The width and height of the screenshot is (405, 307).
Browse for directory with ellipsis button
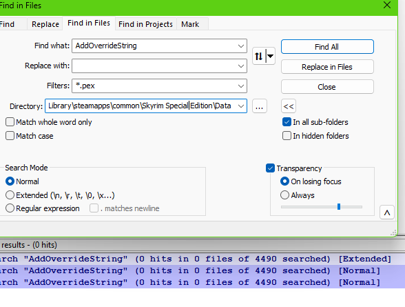click(x=259, y=106)
